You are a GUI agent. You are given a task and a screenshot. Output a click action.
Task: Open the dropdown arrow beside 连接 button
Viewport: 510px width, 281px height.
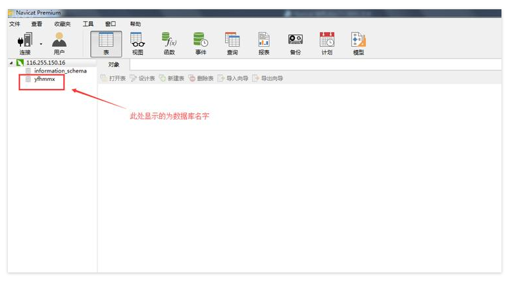pos(41,43)
